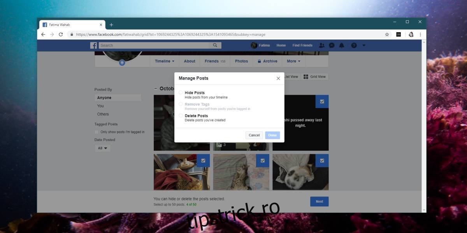This screenshot has height=233, width=467.
Task: Click the 'Manage Posts' dialog title
Action: pyautogui.click(x=193, y=78)
